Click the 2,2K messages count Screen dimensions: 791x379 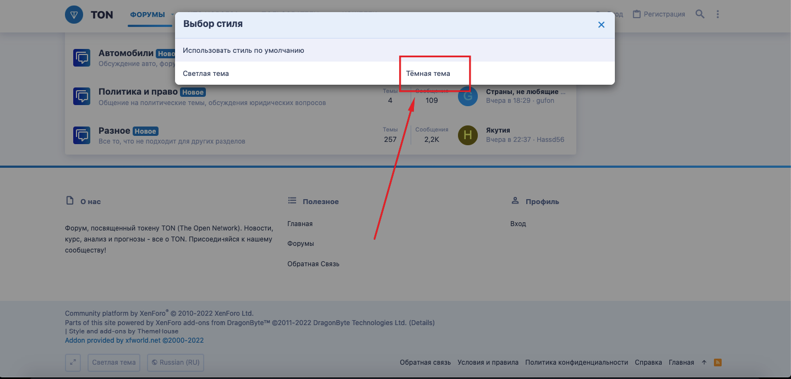tap(432, 139)
